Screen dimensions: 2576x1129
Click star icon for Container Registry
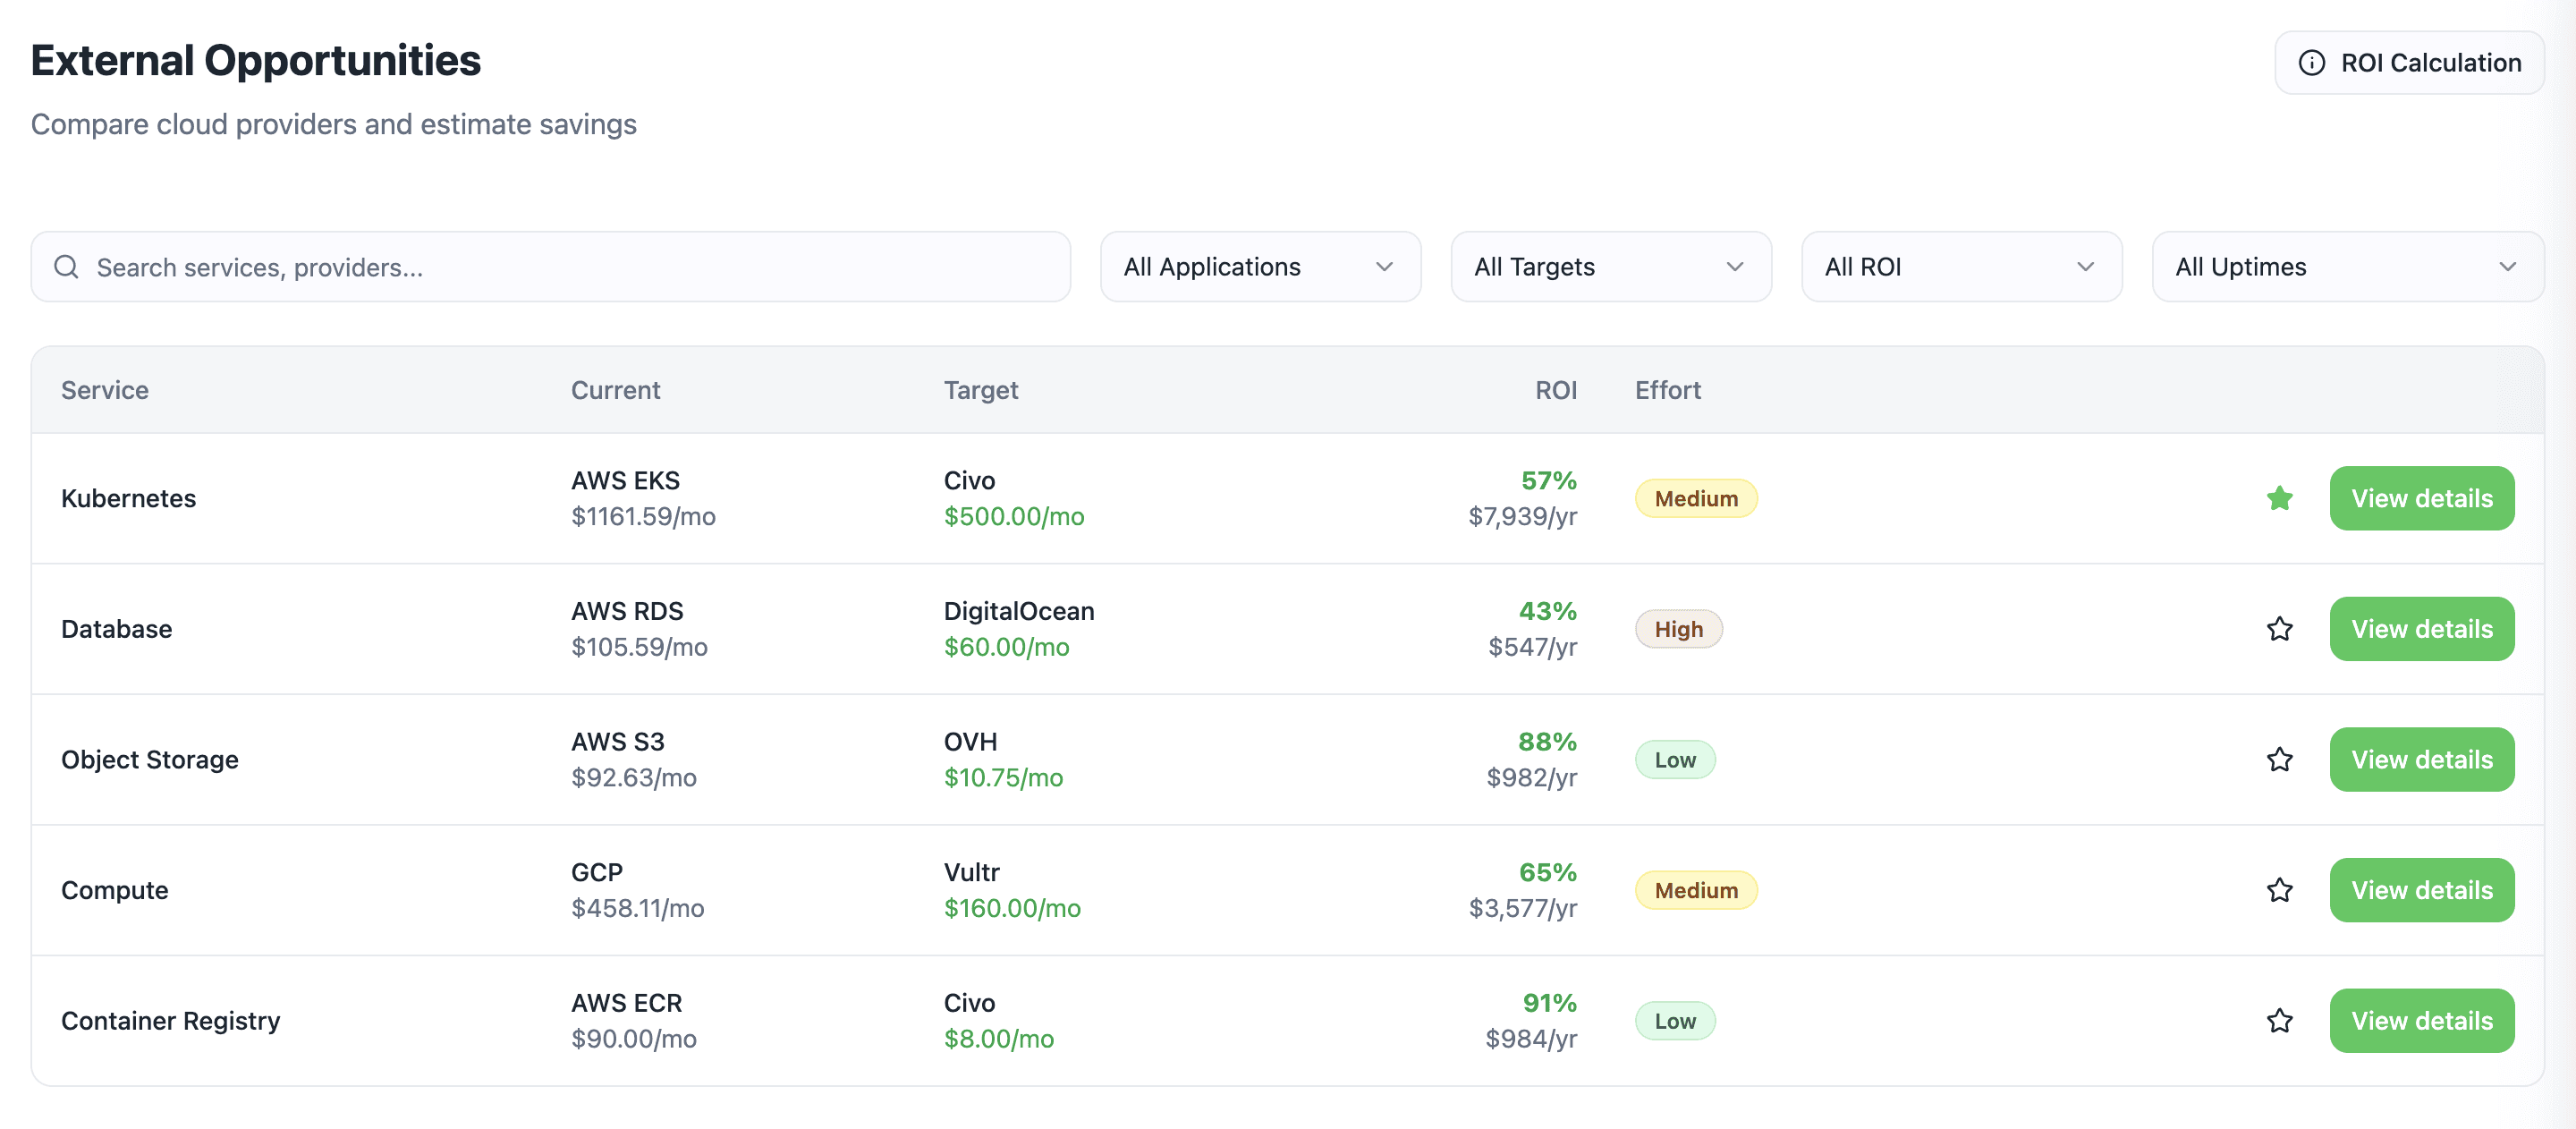tap(2279, 1021)
